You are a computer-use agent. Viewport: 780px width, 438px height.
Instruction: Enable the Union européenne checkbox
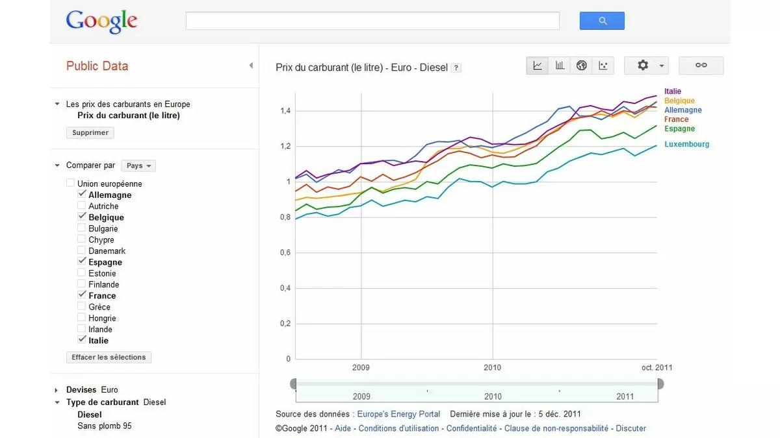(x=70, y=182)
